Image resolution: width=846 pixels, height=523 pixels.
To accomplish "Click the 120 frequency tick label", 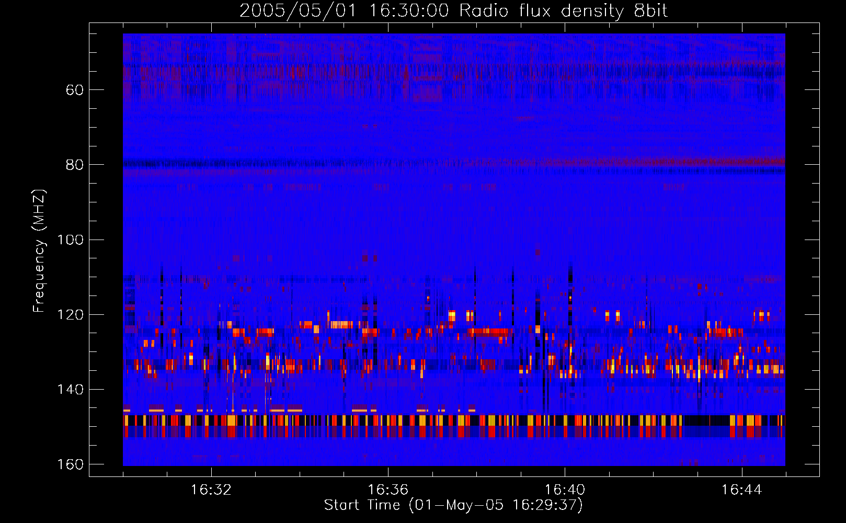I will click(70, 315).
